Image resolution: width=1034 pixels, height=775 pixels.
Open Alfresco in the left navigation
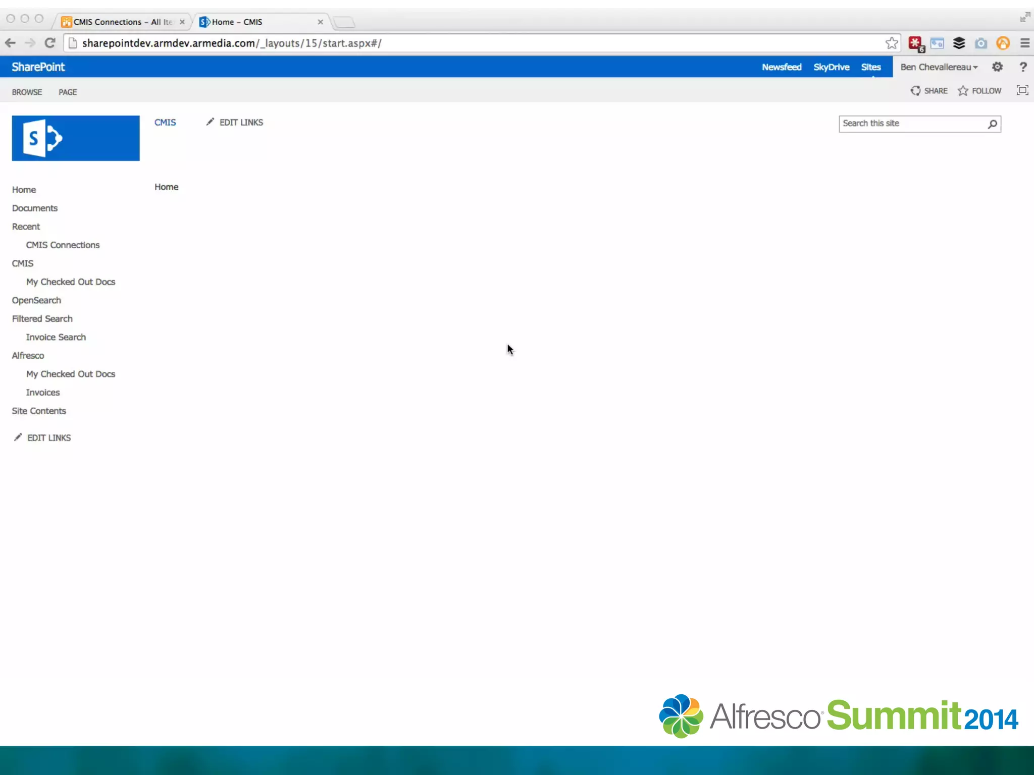(28, 356)
